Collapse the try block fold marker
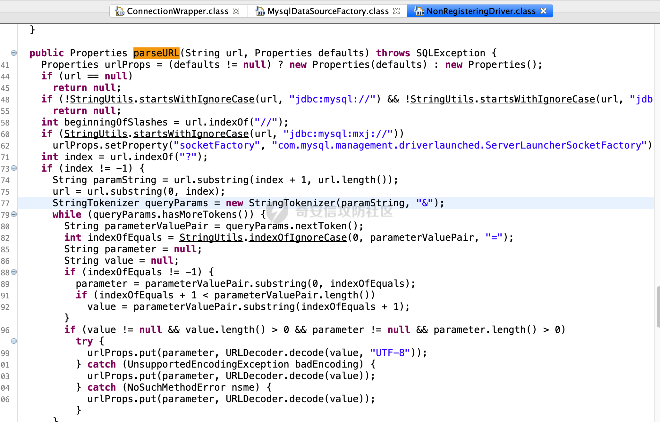The width and height of the screenshot is (660, 422). click(x=14, y=341)
